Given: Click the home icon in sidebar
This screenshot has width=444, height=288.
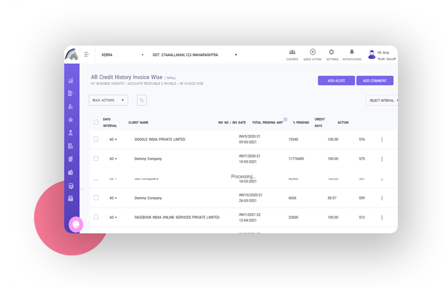Looking at the screenshot, I should (71, 119).
